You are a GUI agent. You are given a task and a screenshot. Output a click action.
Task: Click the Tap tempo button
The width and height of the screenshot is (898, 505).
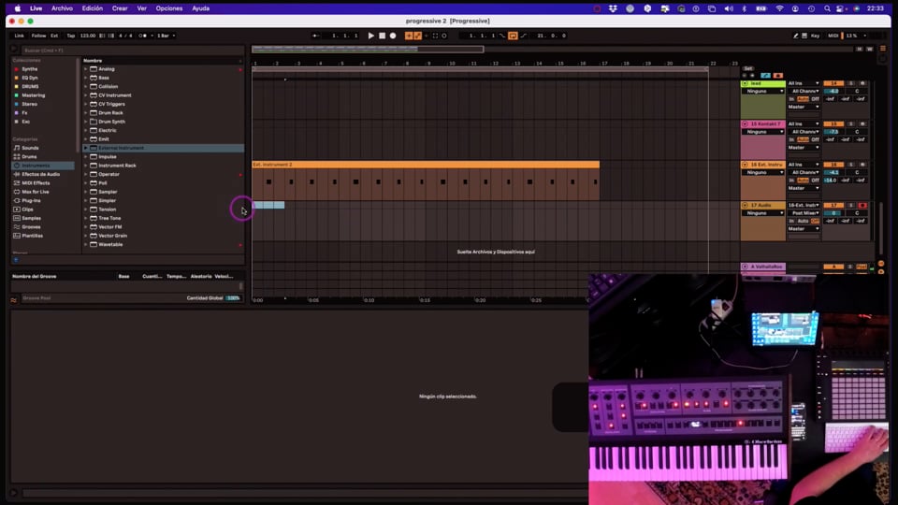tap(71, 36)
